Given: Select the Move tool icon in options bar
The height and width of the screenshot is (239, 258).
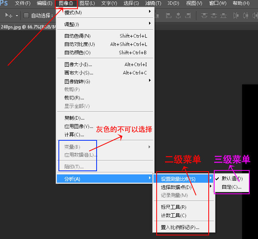Looking at the screenshot, I should [8, 16].
